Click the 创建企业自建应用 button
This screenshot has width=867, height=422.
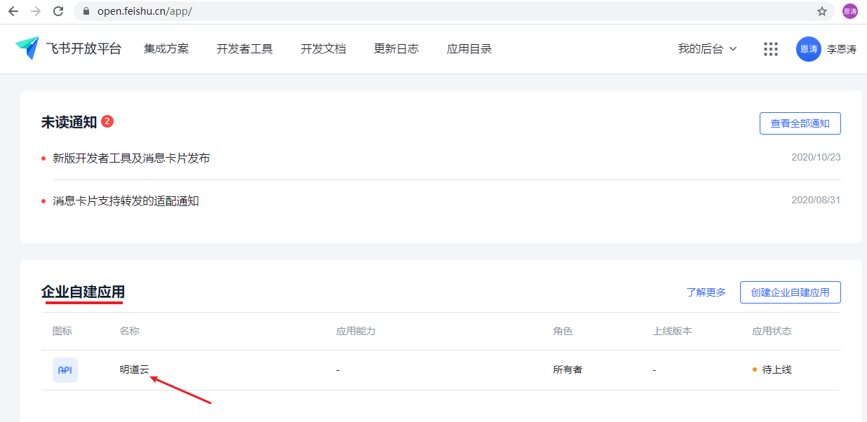(791, 292)
